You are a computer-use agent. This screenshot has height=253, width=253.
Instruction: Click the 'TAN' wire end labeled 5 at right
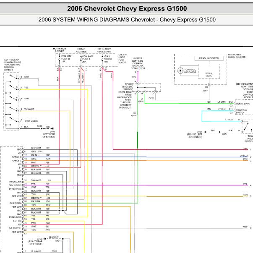point(245,195)
